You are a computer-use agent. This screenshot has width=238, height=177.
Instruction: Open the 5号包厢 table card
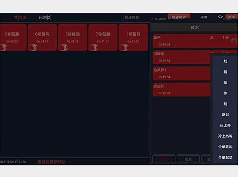click(x=73, y=37)
